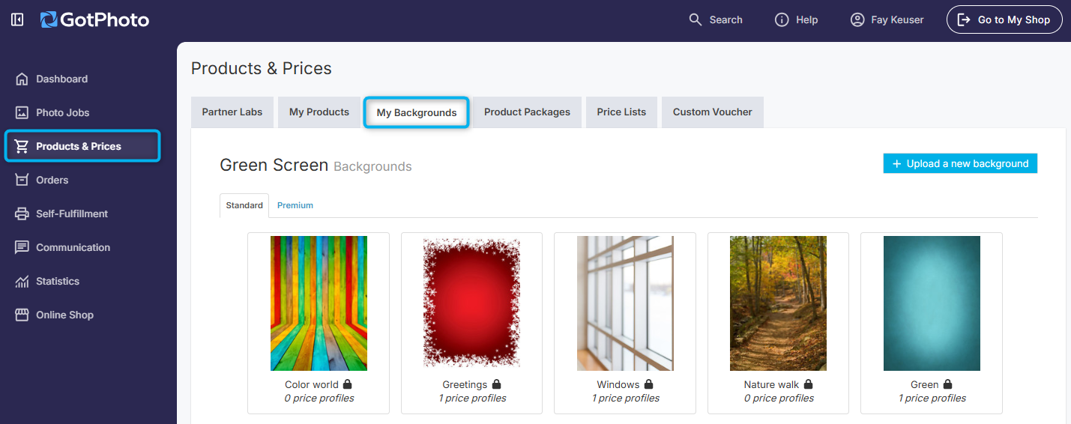Switch to the Premium backgrounds sub-tab

coord(295,205)
